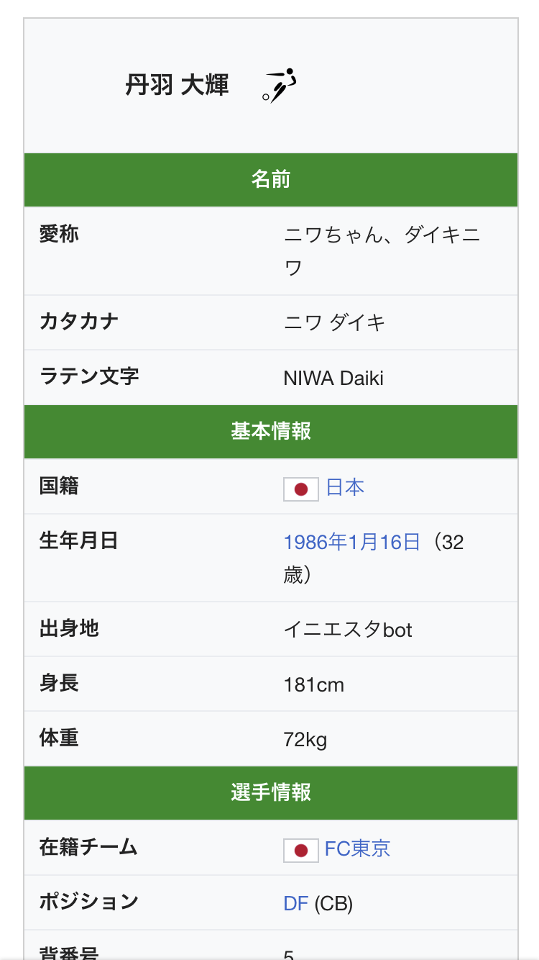Follow the 1月16日 date link
Image resolution: width=539 pixels, height=960 pixels.
pyautogui.click(x=384, y=542)
